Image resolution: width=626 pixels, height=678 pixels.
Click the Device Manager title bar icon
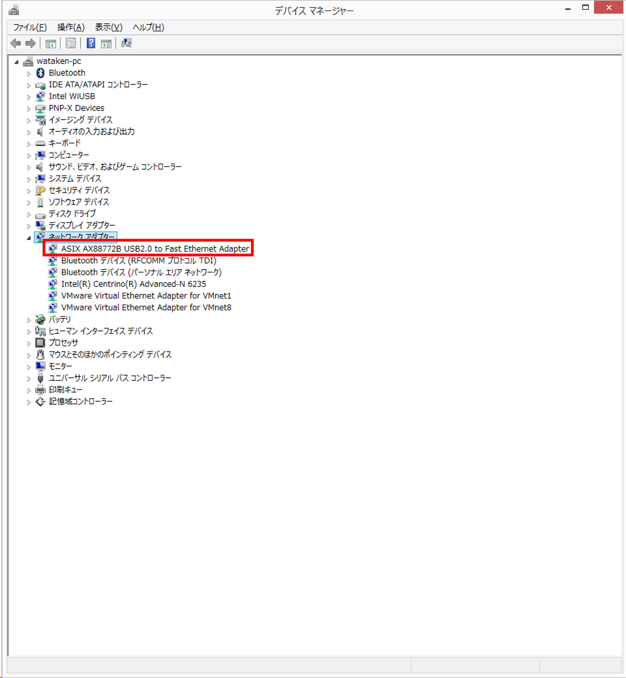(14, 10)
